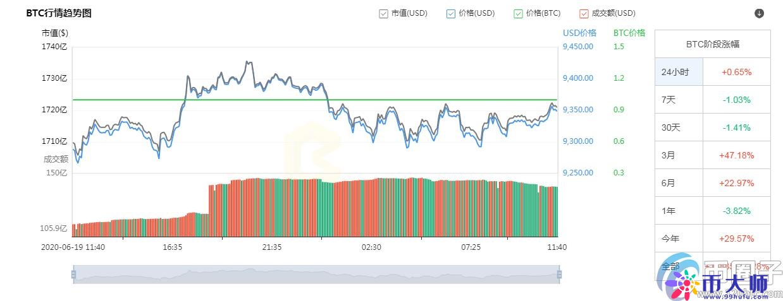Screen dimensions: 783x301
Task: Click the 07:25 time axis label
Action: pos(471,247)
